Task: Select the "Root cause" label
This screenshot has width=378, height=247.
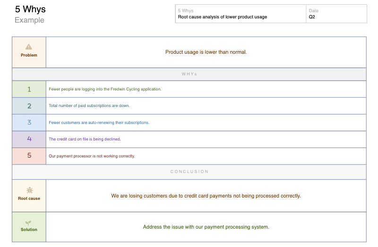Action: pyautogui.click(x=29, y=198)
